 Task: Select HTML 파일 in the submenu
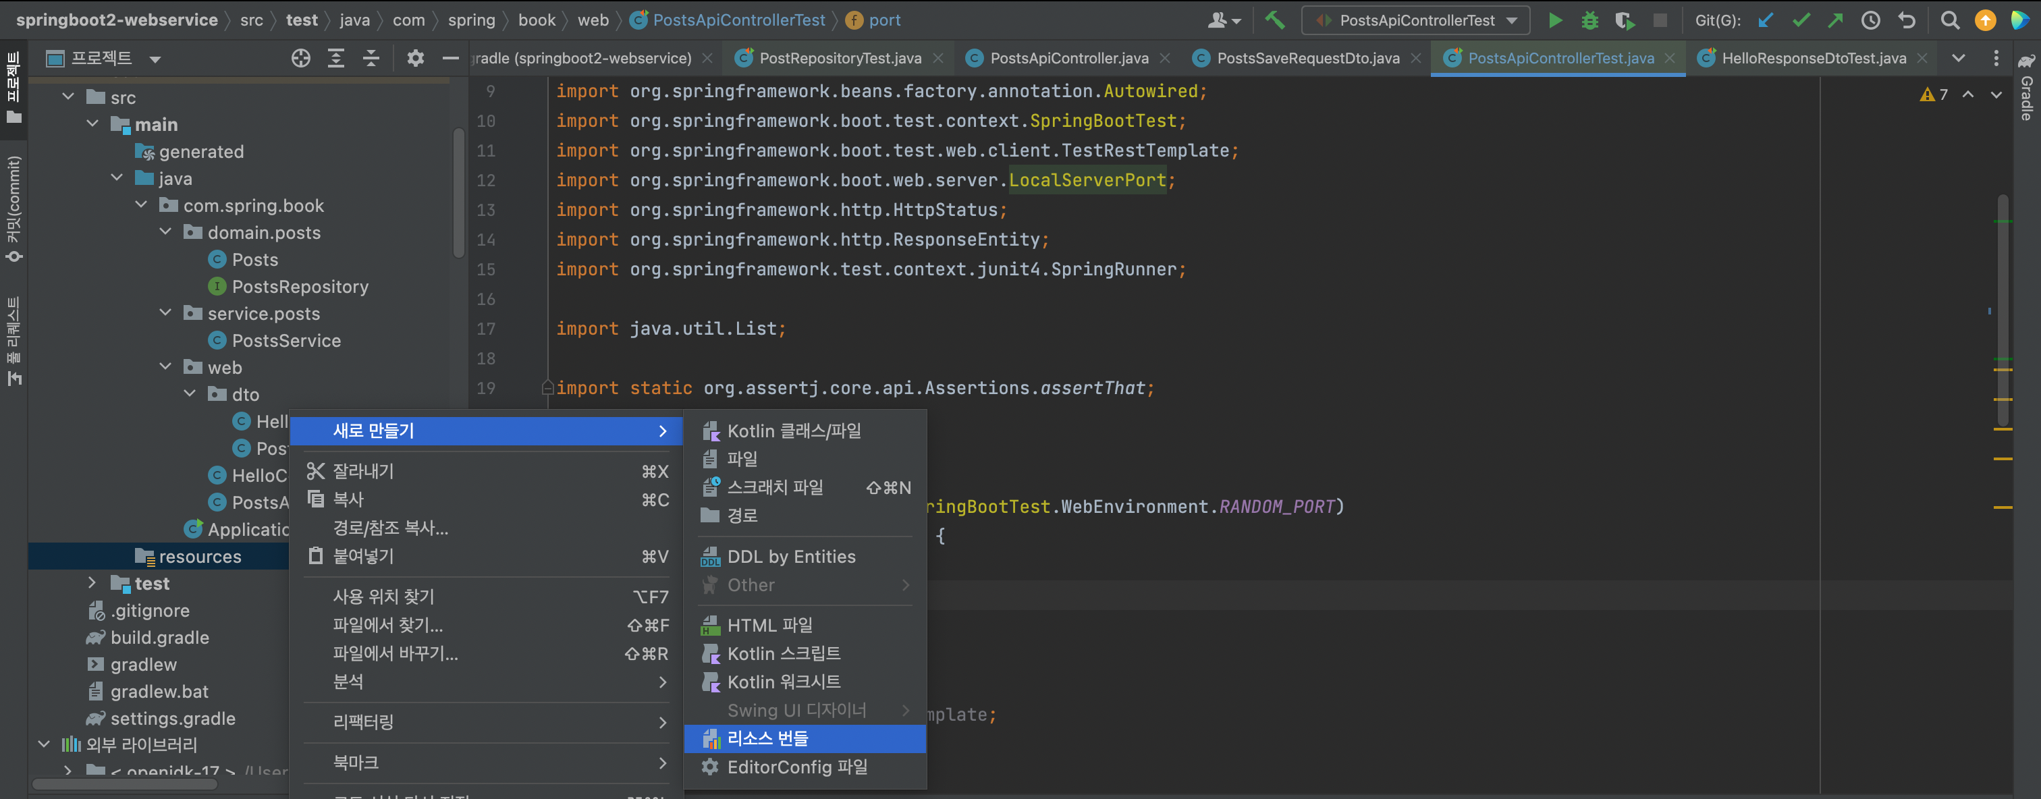(805, 625)
